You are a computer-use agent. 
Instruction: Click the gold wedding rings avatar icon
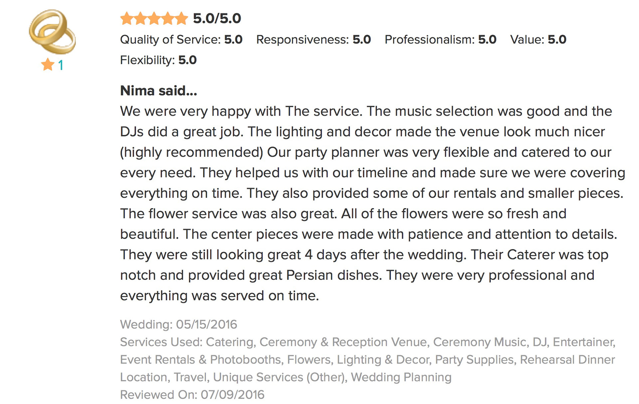coord(52,32)
